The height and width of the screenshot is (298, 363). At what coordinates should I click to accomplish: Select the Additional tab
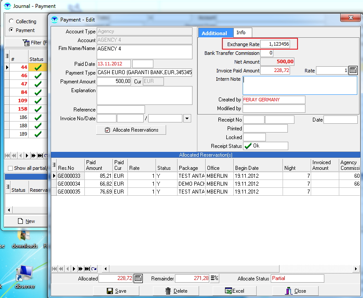tap(214, 33)
